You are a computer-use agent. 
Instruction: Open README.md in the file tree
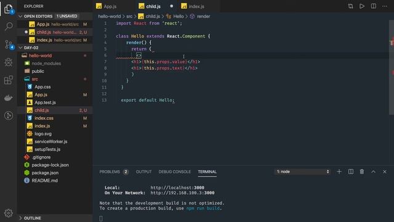55,181
